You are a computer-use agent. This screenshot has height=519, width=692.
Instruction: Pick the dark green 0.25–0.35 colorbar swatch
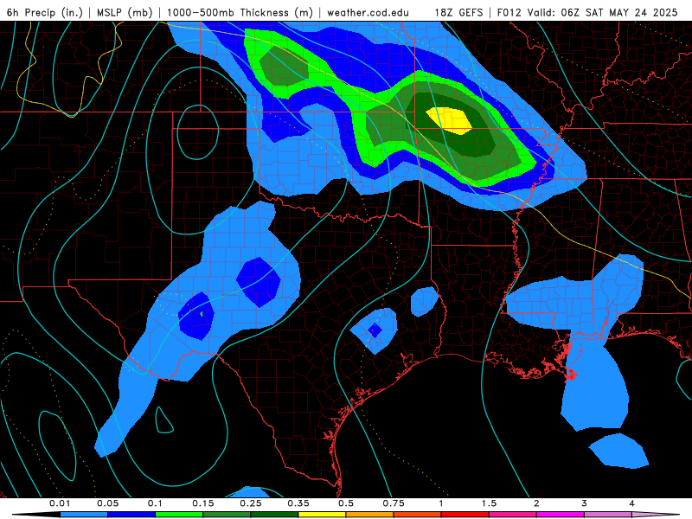274,515
